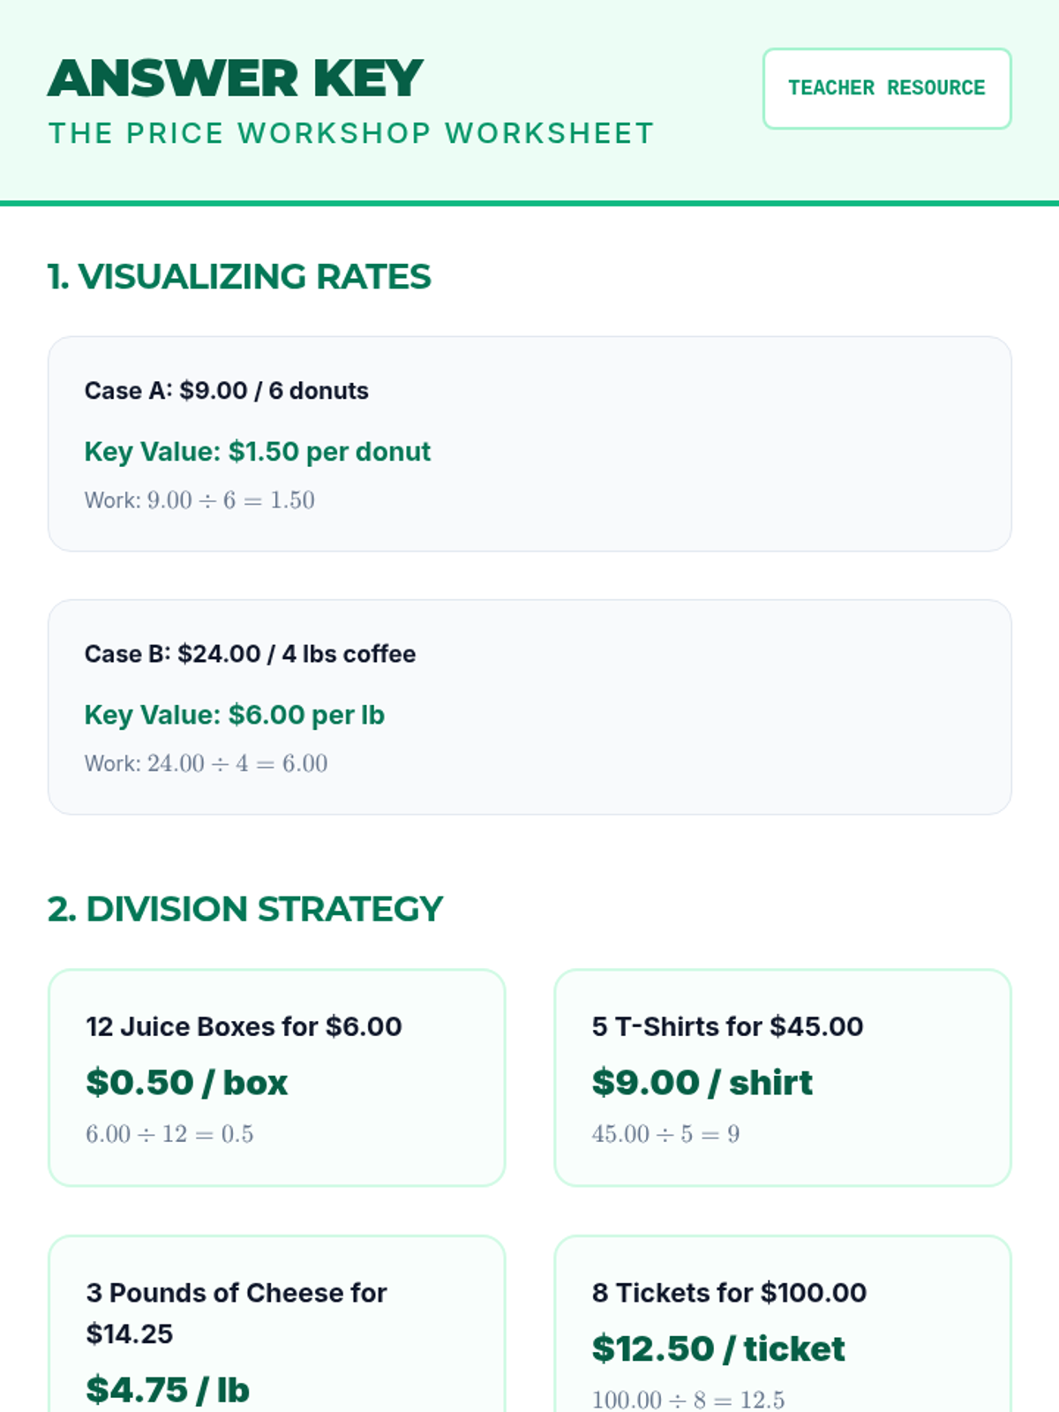Click the $0.50 / box answer
The width and height of the screenshot is (1059, 1412).
[187, 1083]
